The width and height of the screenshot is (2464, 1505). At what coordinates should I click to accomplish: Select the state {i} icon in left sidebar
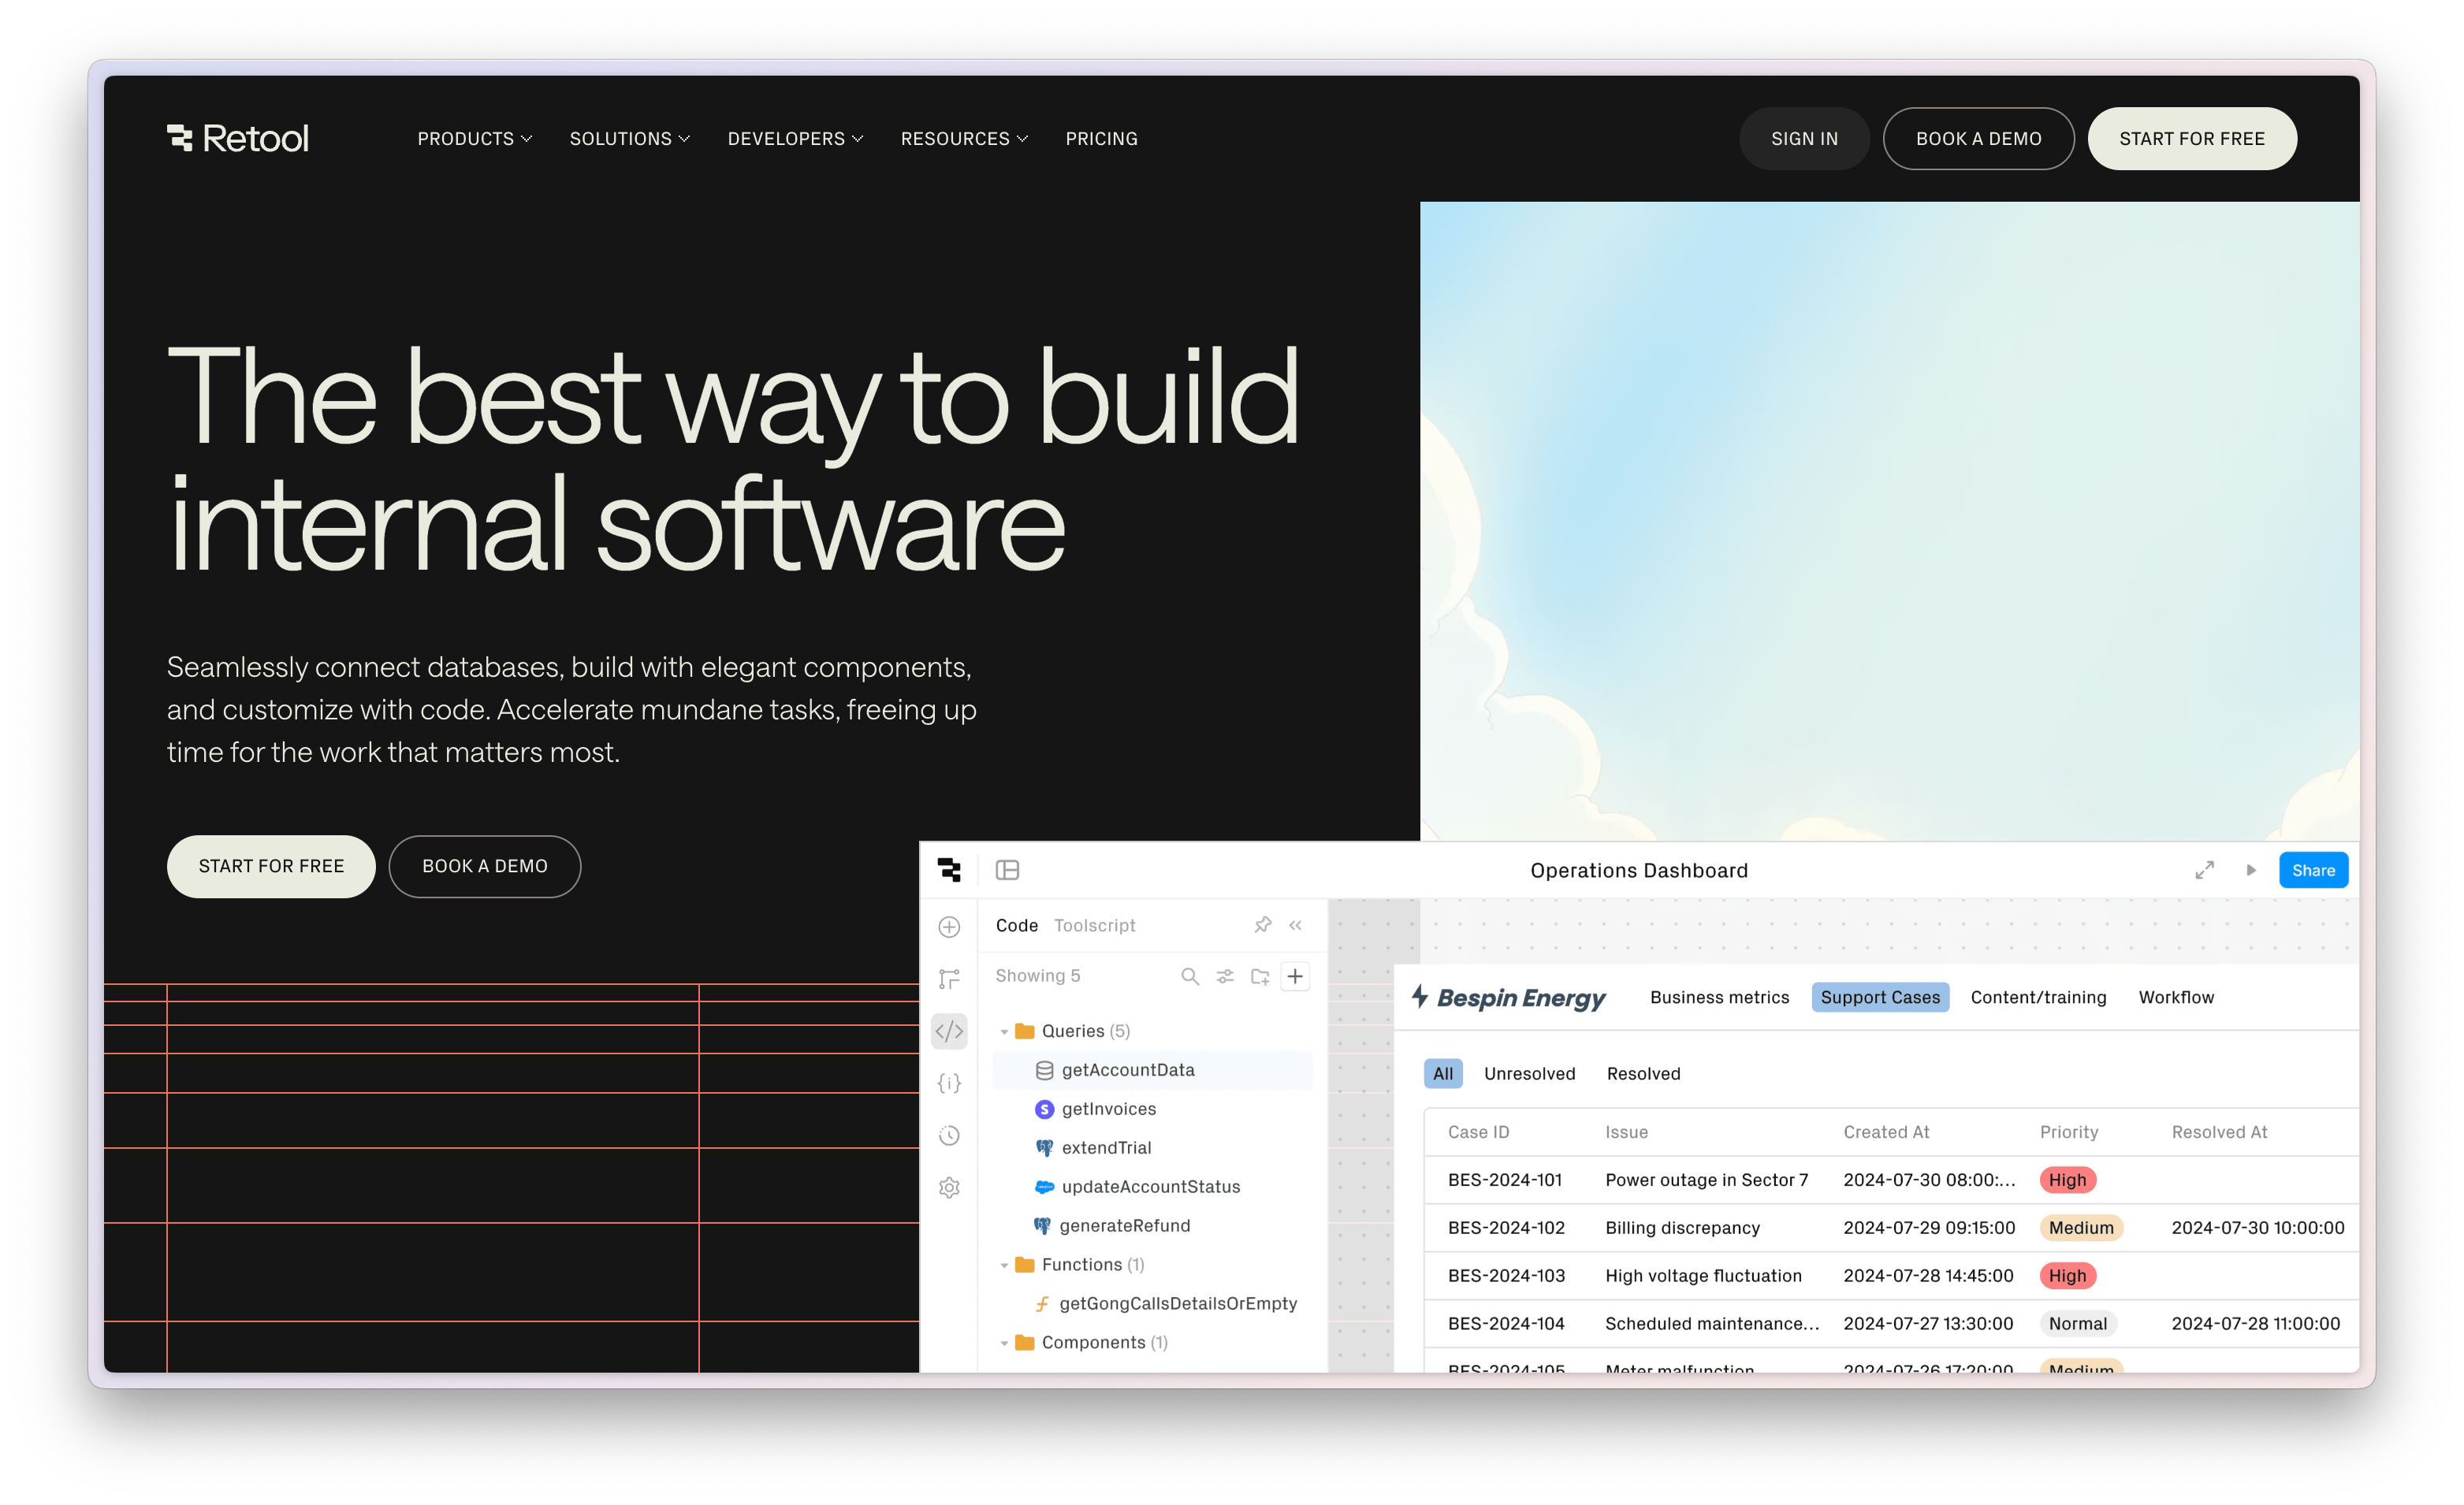click(948, 1083)
